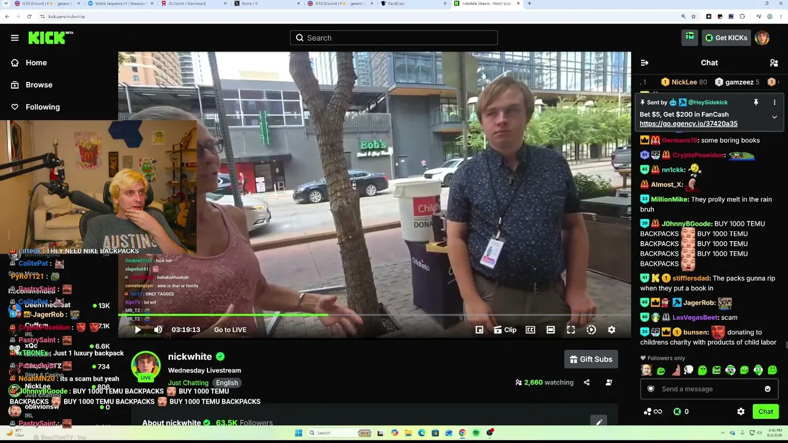Open pinned message three-dot options

tap(774, 102)
